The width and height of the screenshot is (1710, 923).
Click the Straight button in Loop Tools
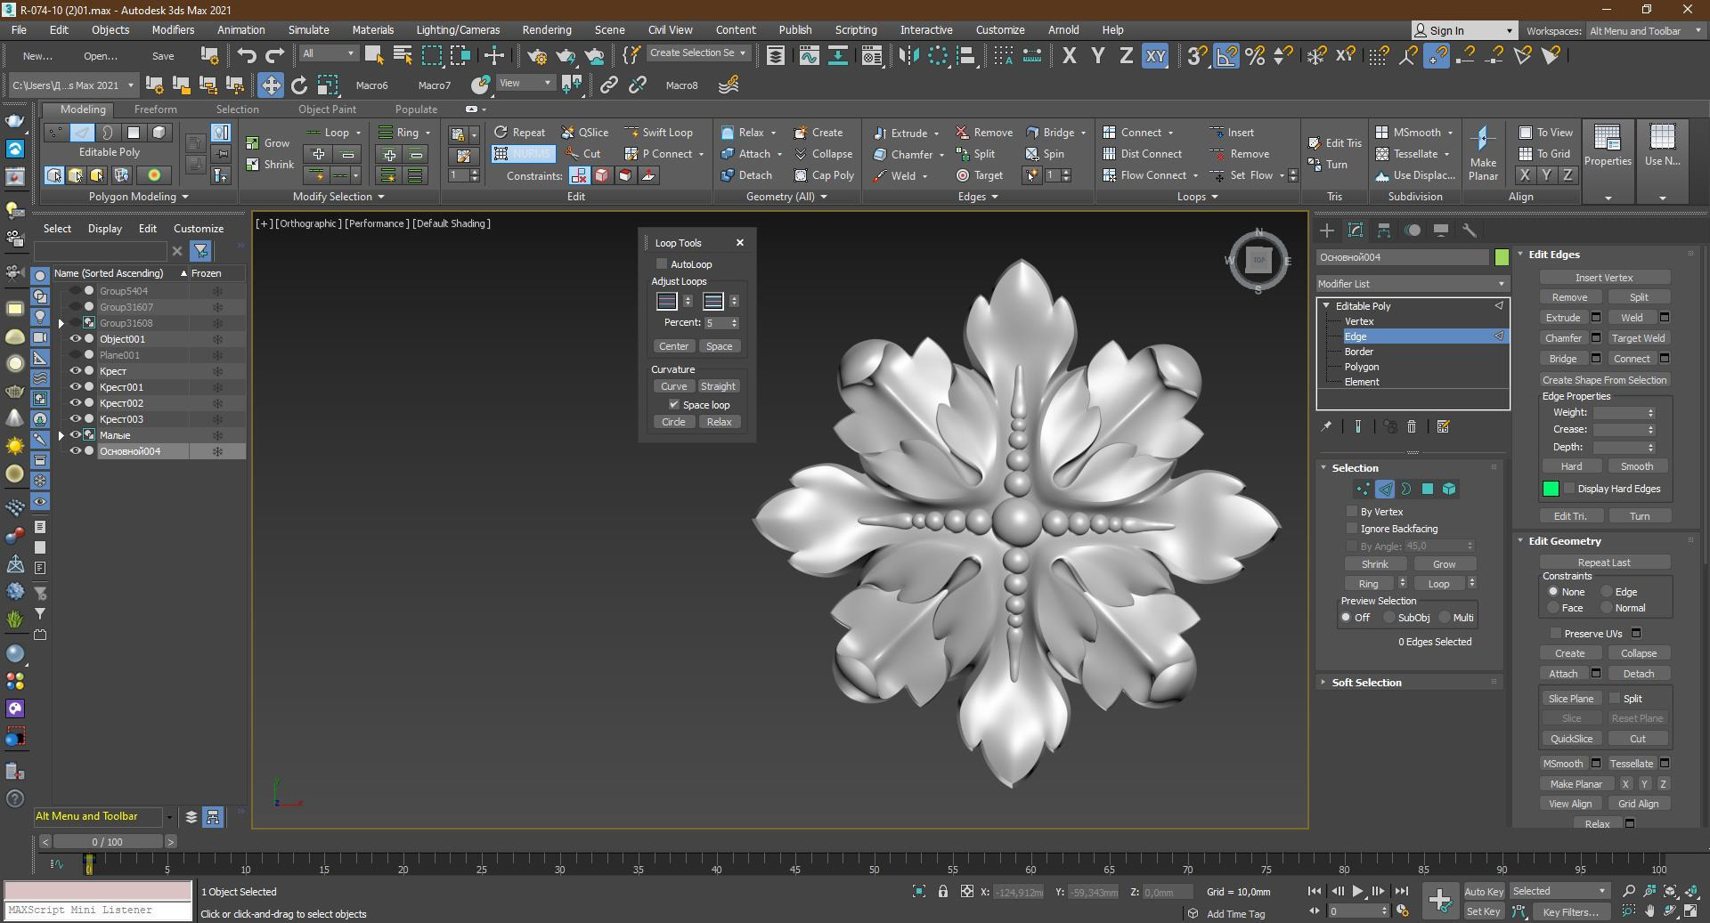(718, 386)
